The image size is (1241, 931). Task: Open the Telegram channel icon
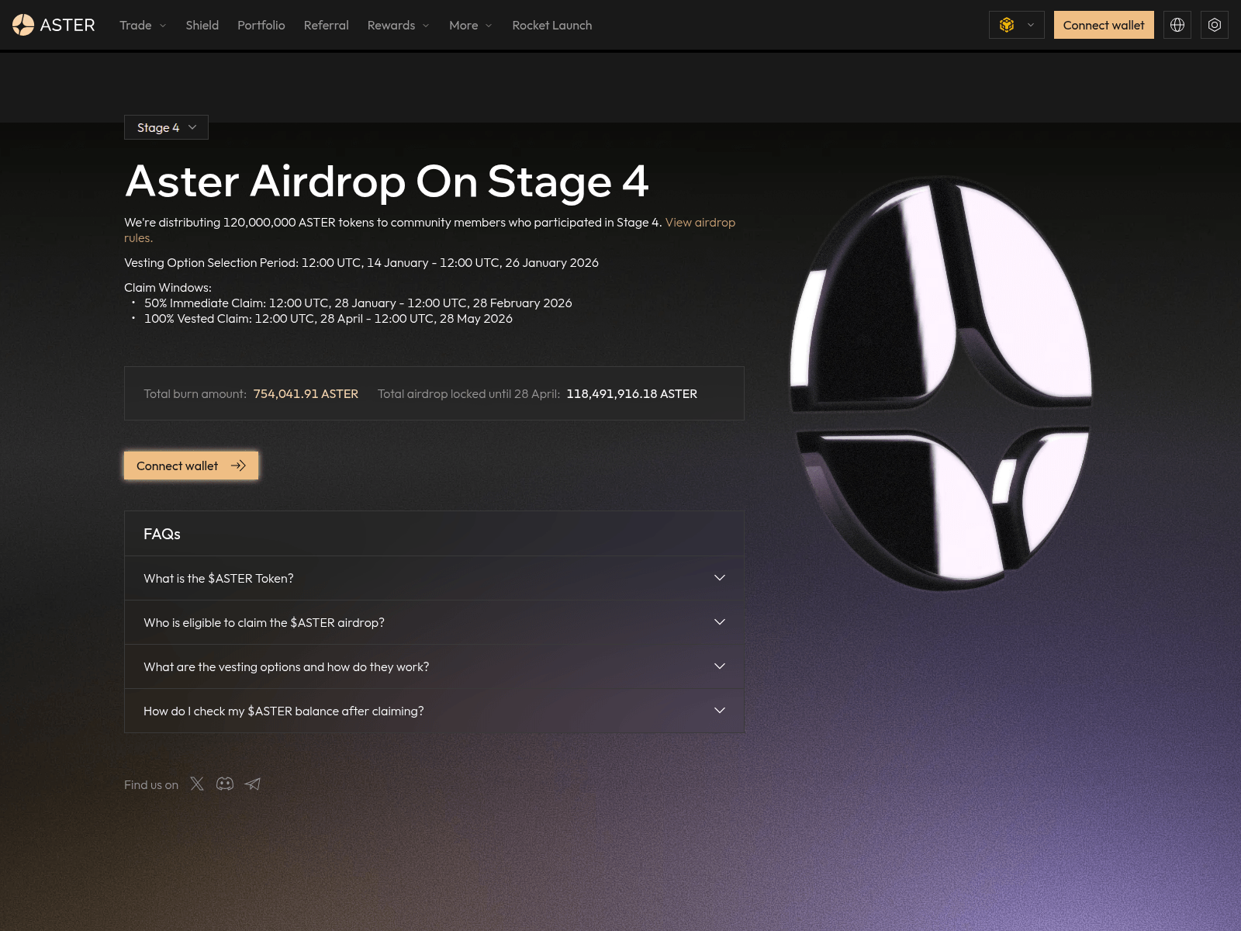tap(252, 784)
